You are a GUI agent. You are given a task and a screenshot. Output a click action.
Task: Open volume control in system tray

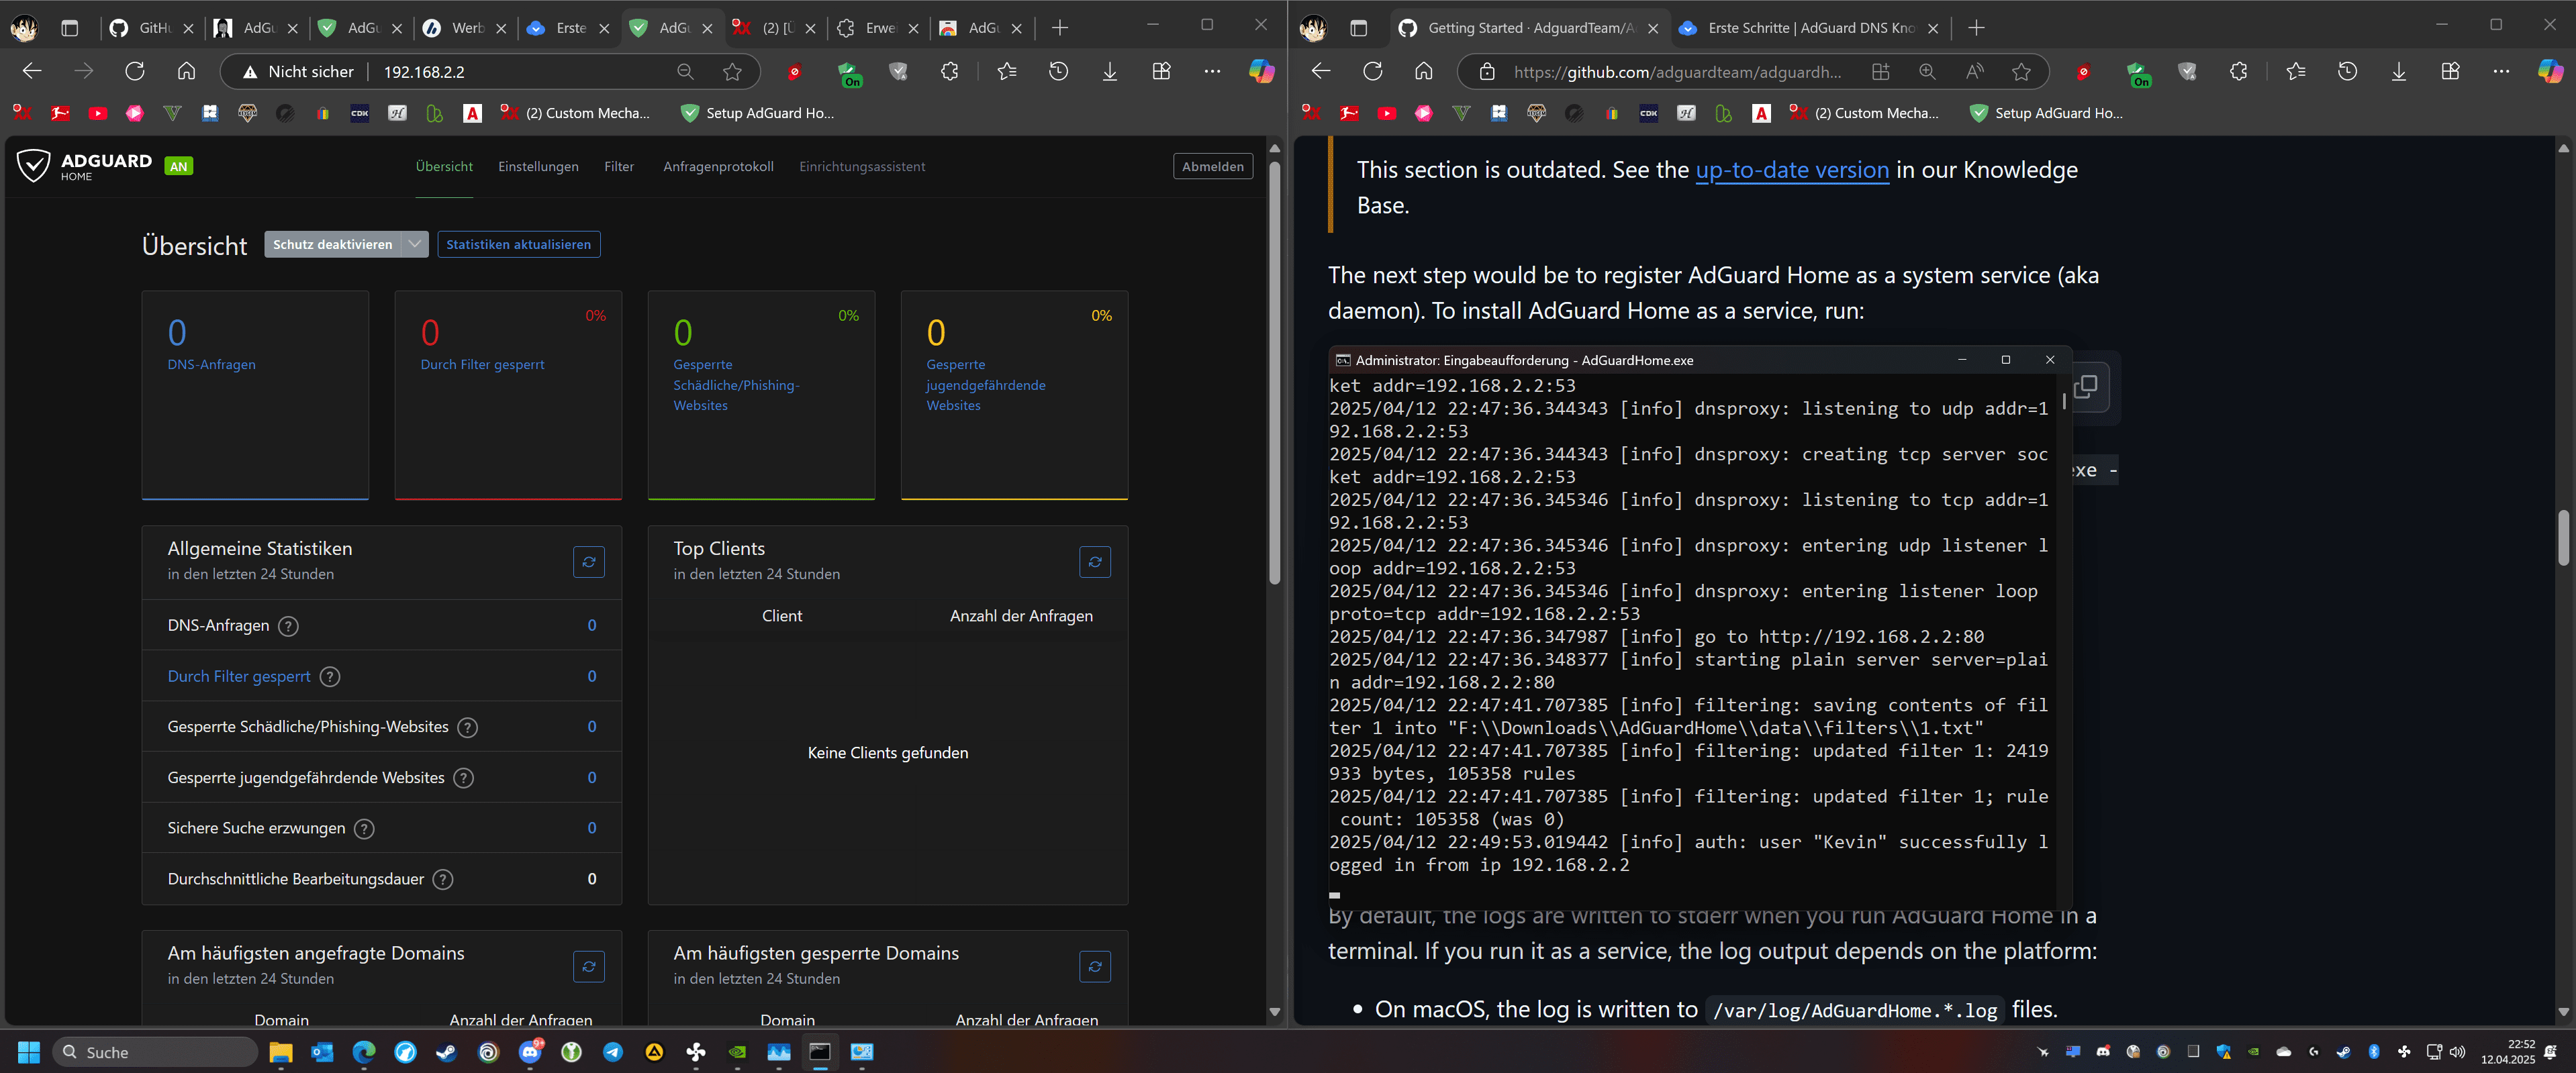2457,1052
